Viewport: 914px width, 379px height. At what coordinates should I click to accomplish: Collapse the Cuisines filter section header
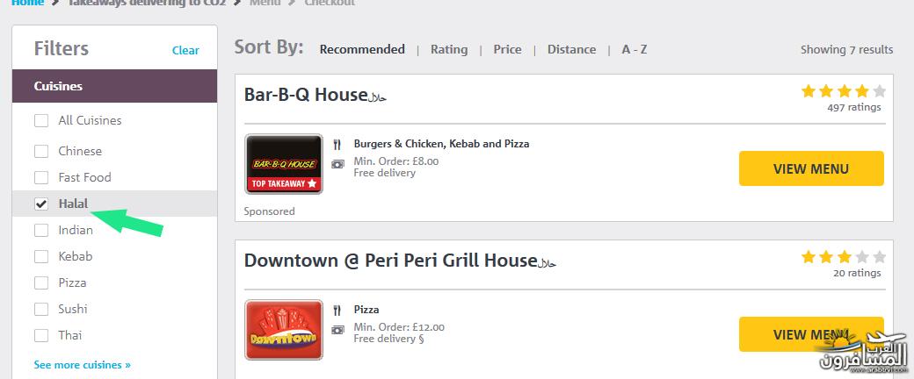click(115, 86)
